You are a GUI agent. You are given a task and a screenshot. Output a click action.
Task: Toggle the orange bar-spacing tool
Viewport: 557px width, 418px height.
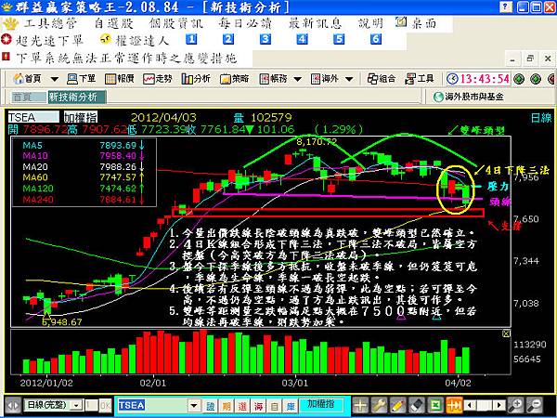pyautogui.click(x=455, y=405)
